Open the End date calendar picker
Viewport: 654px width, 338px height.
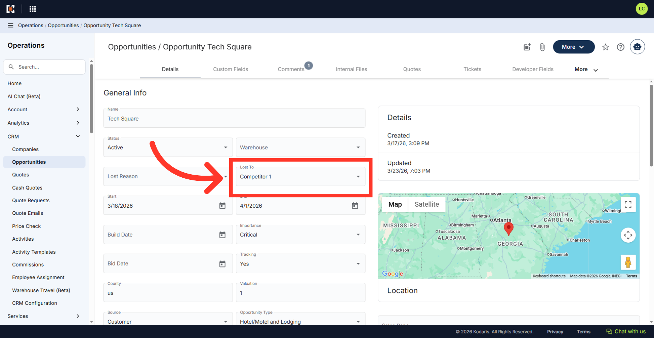355,206
